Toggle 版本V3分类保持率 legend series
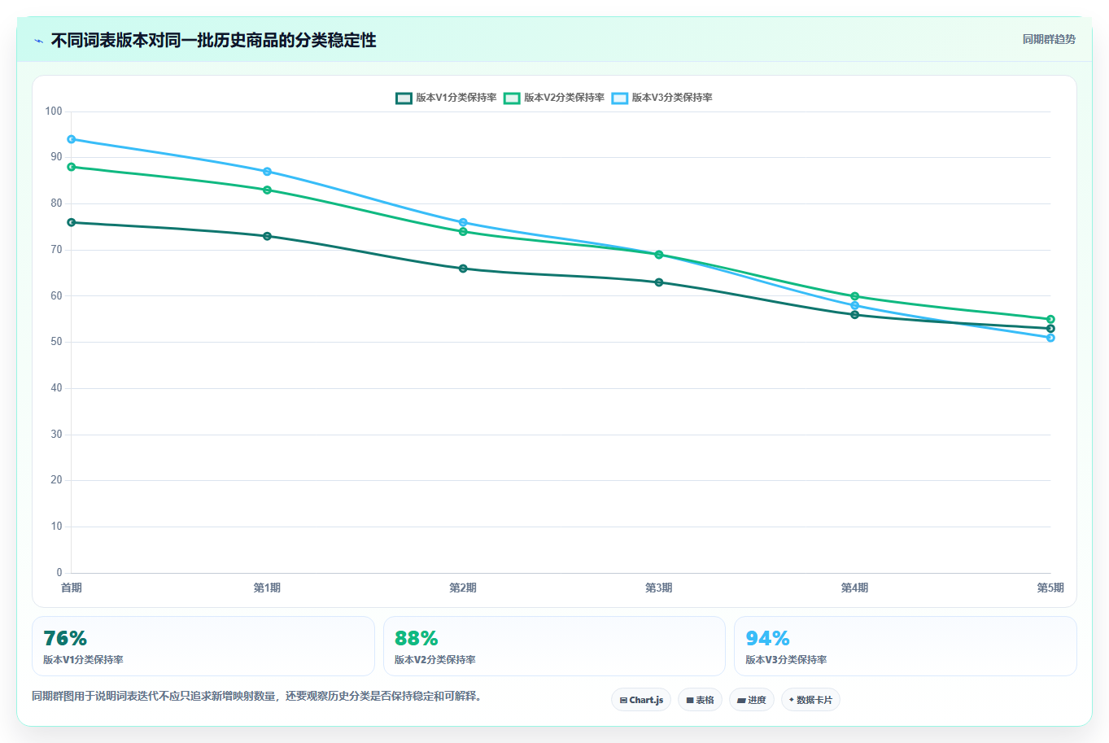 [662, 98]
